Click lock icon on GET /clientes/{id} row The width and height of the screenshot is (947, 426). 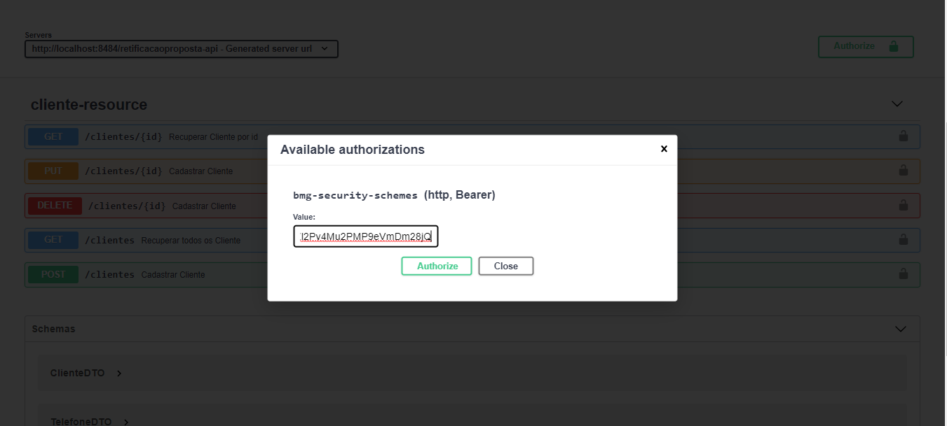pyautogui.click(x=904, y=136)
